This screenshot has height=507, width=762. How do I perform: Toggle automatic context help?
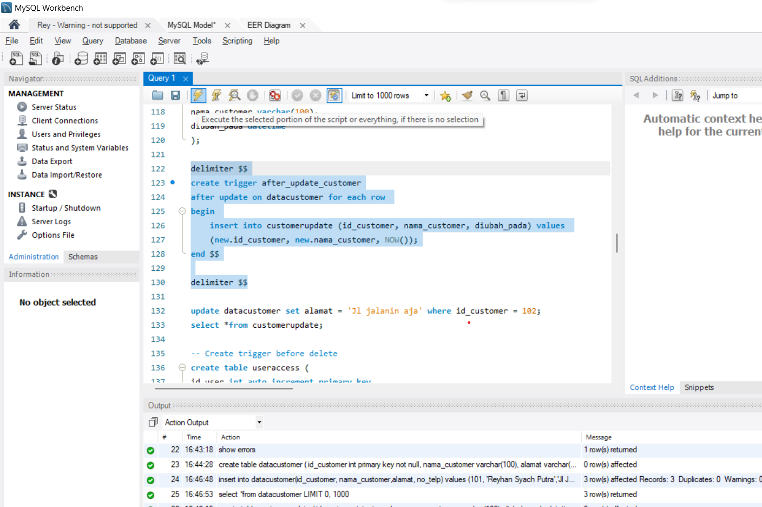pos(678,95)
